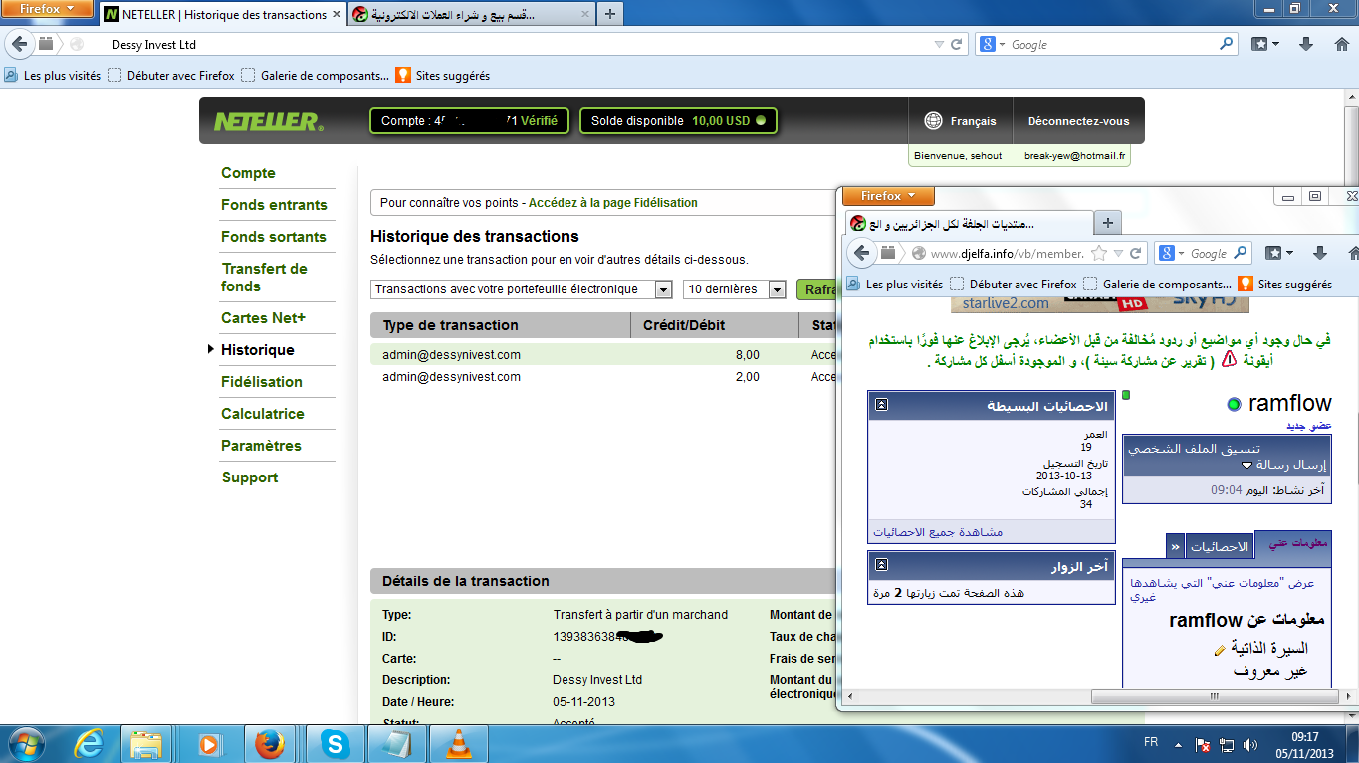Close the NETELLER Historique des transactions tab
This screenshot has height=763, width=1359.
click(337, 15)
